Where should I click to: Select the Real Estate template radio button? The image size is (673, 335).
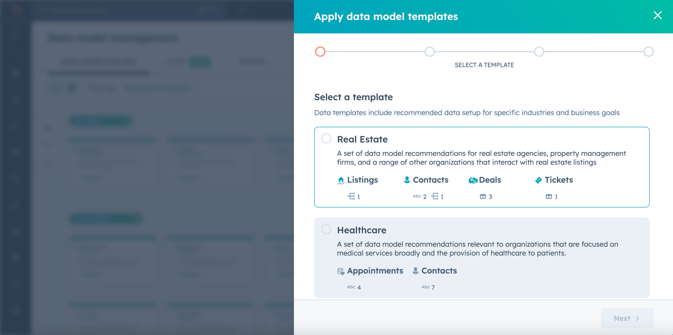point(326,138)
